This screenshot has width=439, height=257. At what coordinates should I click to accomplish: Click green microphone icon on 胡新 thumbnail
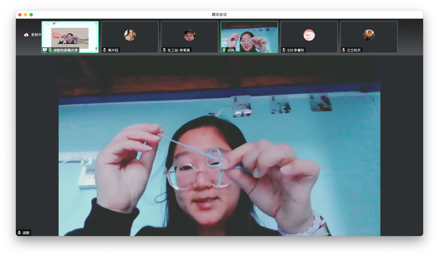[224, 50]
